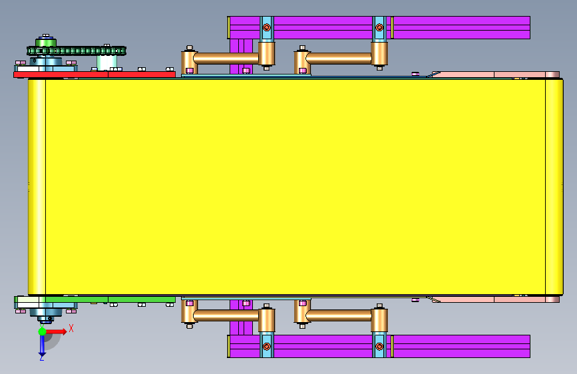
Task: Select the lower-right copper guide arm bar
Action: point(339,315)
